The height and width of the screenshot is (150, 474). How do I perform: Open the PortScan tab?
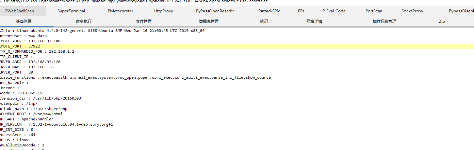pyautogui.click(x=374, y=11)
